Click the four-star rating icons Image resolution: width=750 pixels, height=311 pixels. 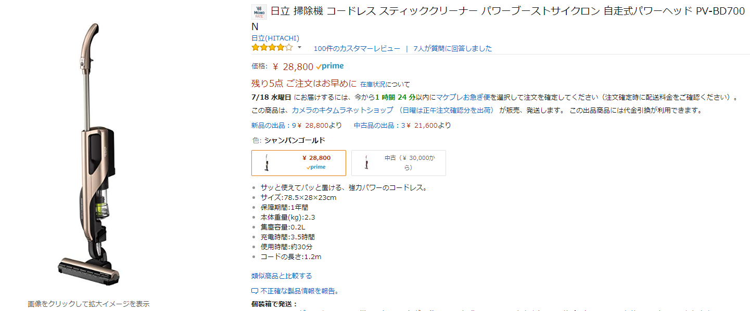pyautogui.click(x=272, y=48)
